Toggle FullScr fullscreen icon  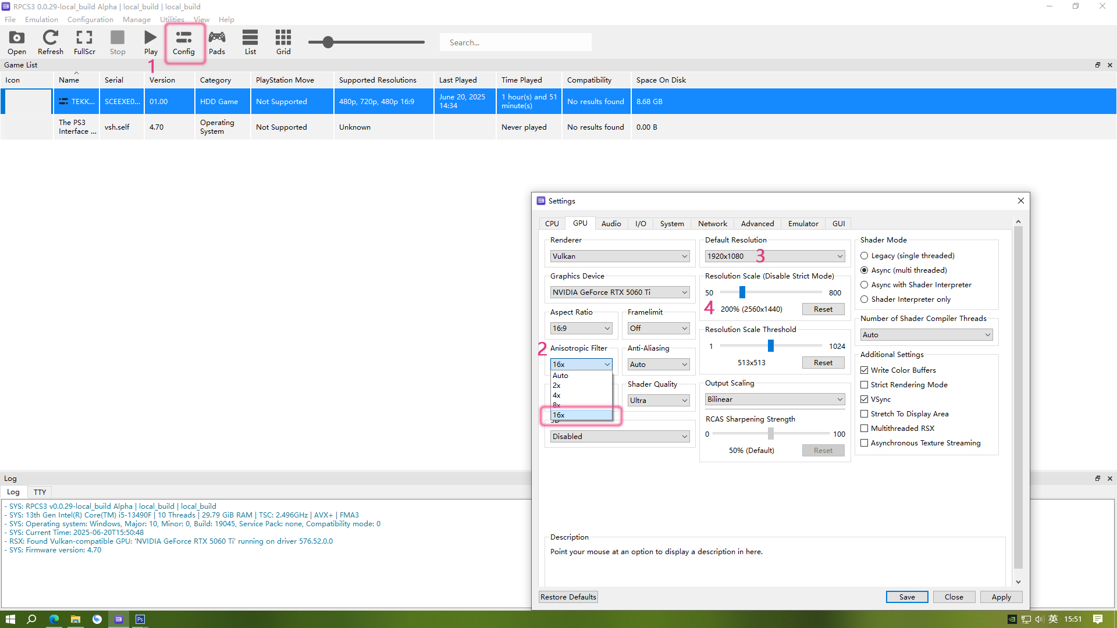pos(84,42)
